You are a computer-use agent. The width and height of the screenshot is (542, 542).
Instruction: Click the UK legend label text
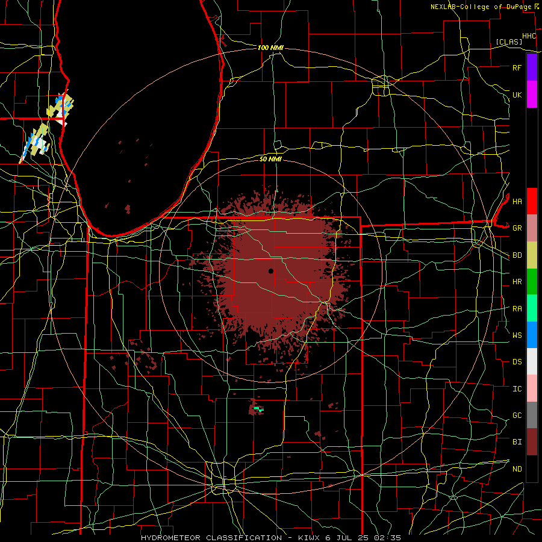point(517,95)
